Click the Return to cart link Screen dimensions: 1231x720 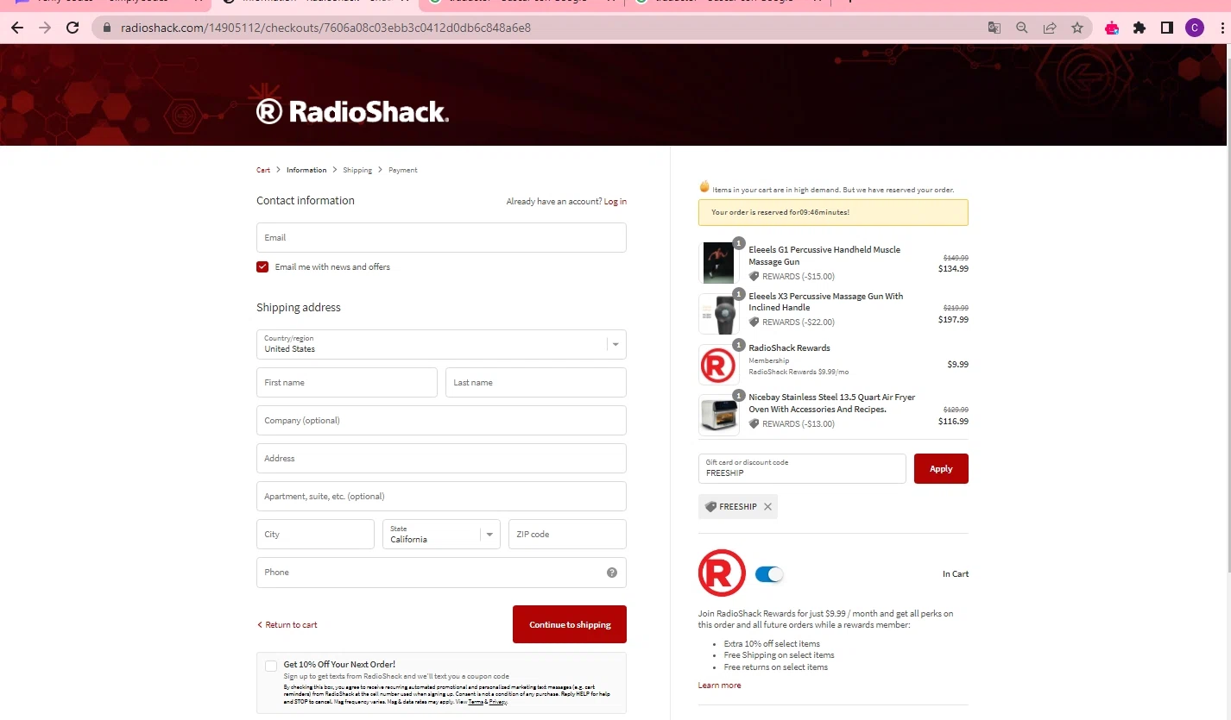pos(287,625)
